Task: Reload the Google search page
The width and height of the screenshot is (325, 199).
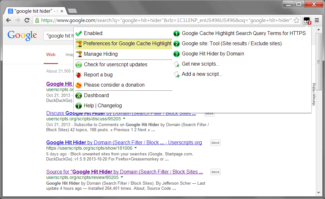Action: [x=27, y=20]
